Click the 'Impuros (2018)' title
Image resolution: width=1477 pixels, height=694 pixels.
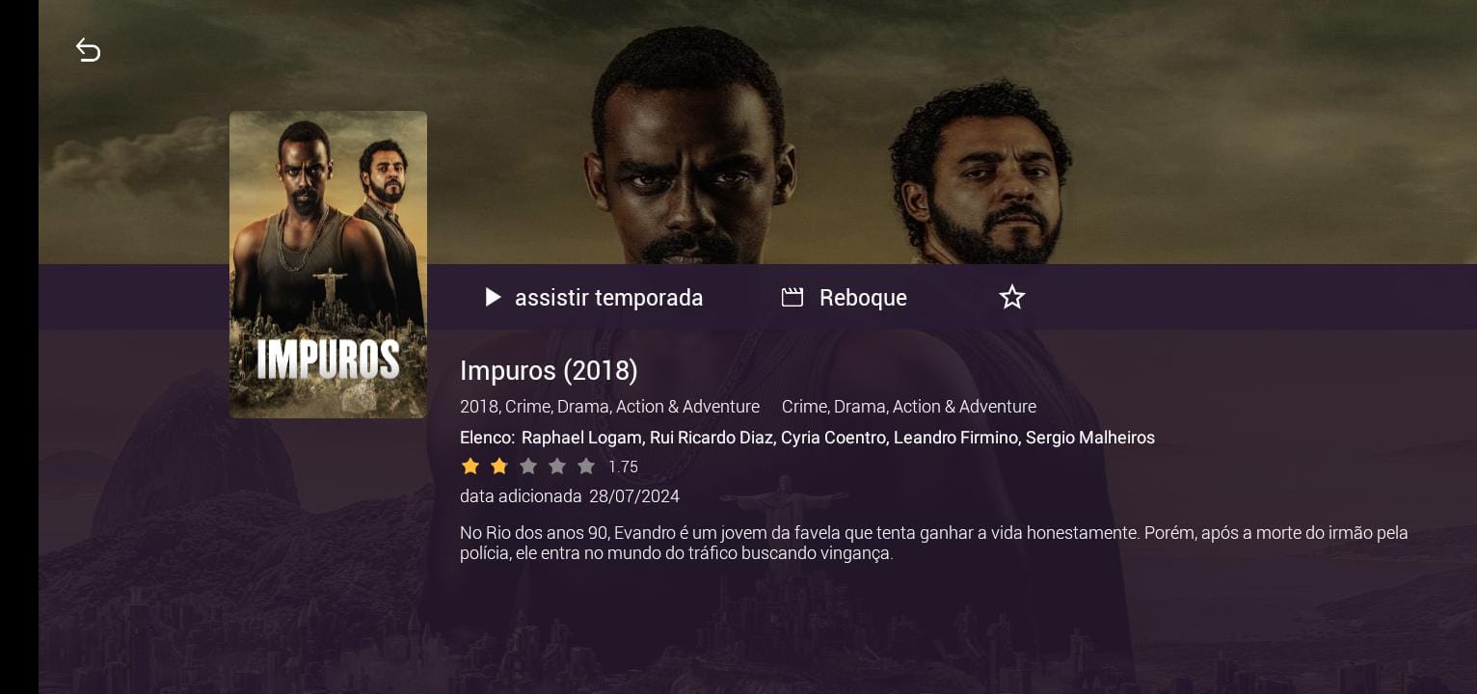(549, 371)
